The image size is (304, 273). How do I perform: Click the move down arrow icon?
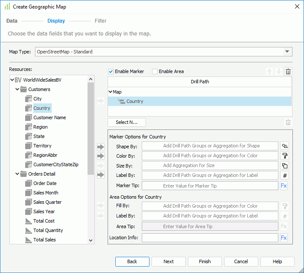point(279,71)
